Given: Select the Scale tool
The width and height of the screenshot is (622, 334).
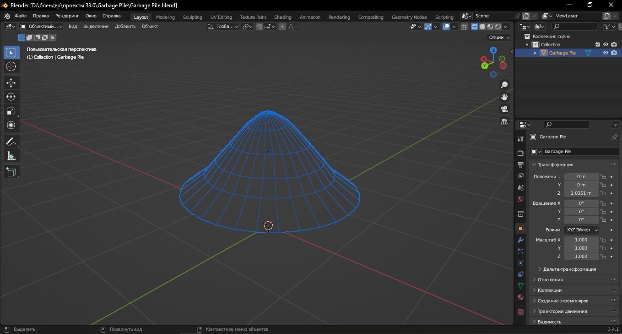Looking at the screenshot, I should [x=11, y=111].
